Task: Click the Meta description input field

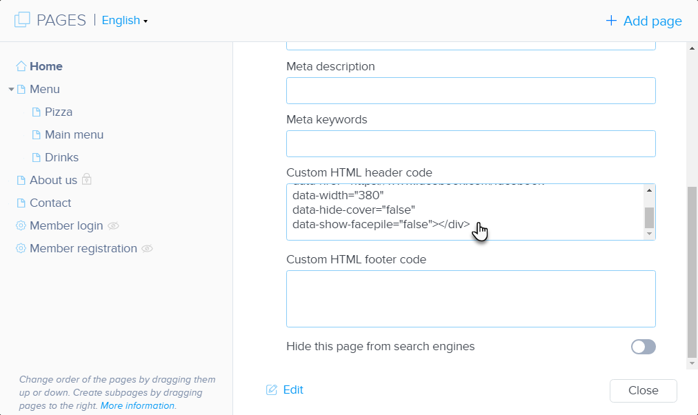Action: point(470,90)
